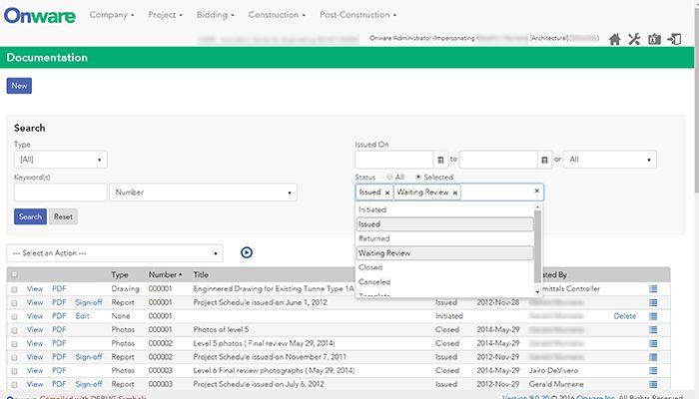Sort table by Type column
Image resolution: width=699 pixels, height=399 pixels.
(x=120, y=274)
